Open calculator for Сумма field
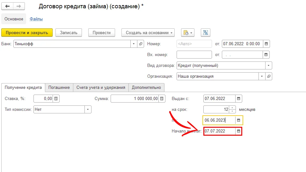This screenshot has height=172, width=306. (162, 99)
